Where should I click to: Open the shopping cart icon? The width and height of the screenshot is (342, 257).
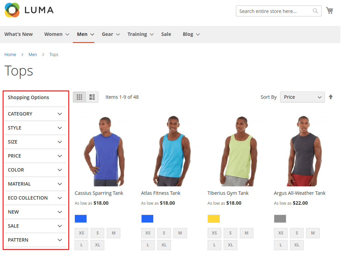coord(330,11)
